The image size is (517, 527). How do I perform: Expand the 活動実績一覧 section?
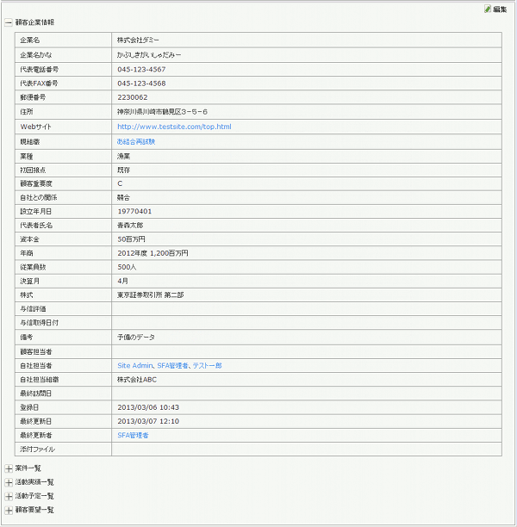pyautogui.click(x=9, y=482)
